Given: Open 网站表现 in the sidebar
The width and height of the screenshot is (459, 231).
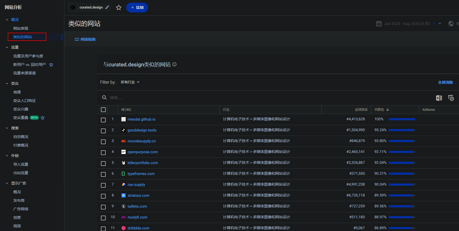Looking at the screenshot, I should [x=21, y=28].
